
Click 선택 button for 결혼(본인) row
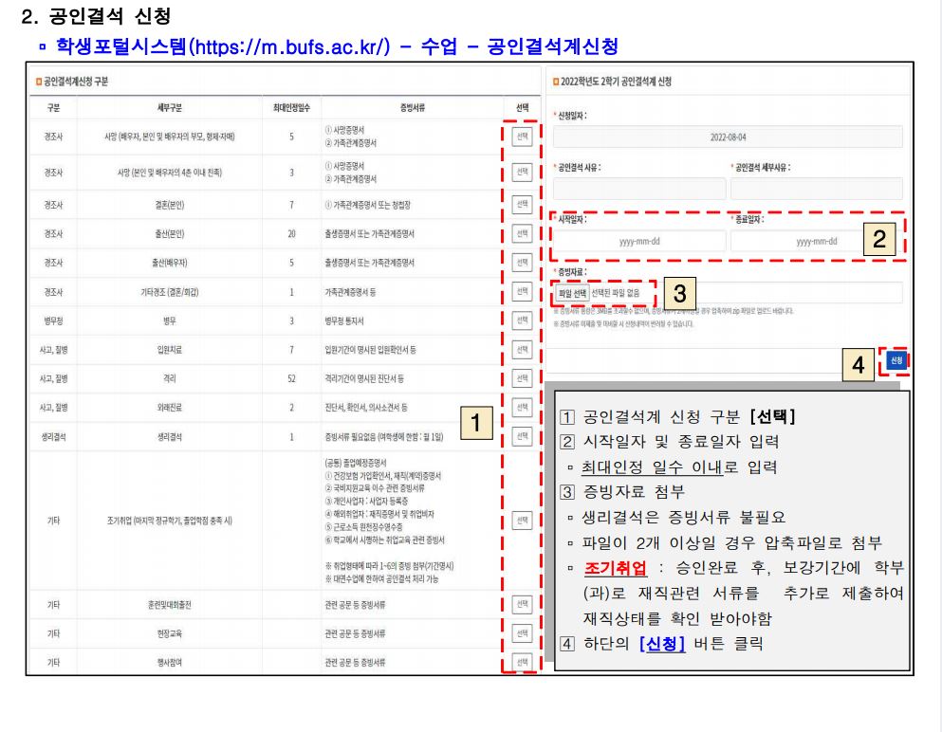click(x=521, y=205)
